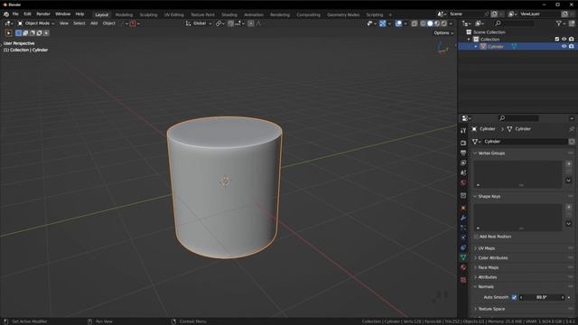Open the Render menu
Viewport: 578px width, 325px height.
pyautogui.click(x=43, y=14)
